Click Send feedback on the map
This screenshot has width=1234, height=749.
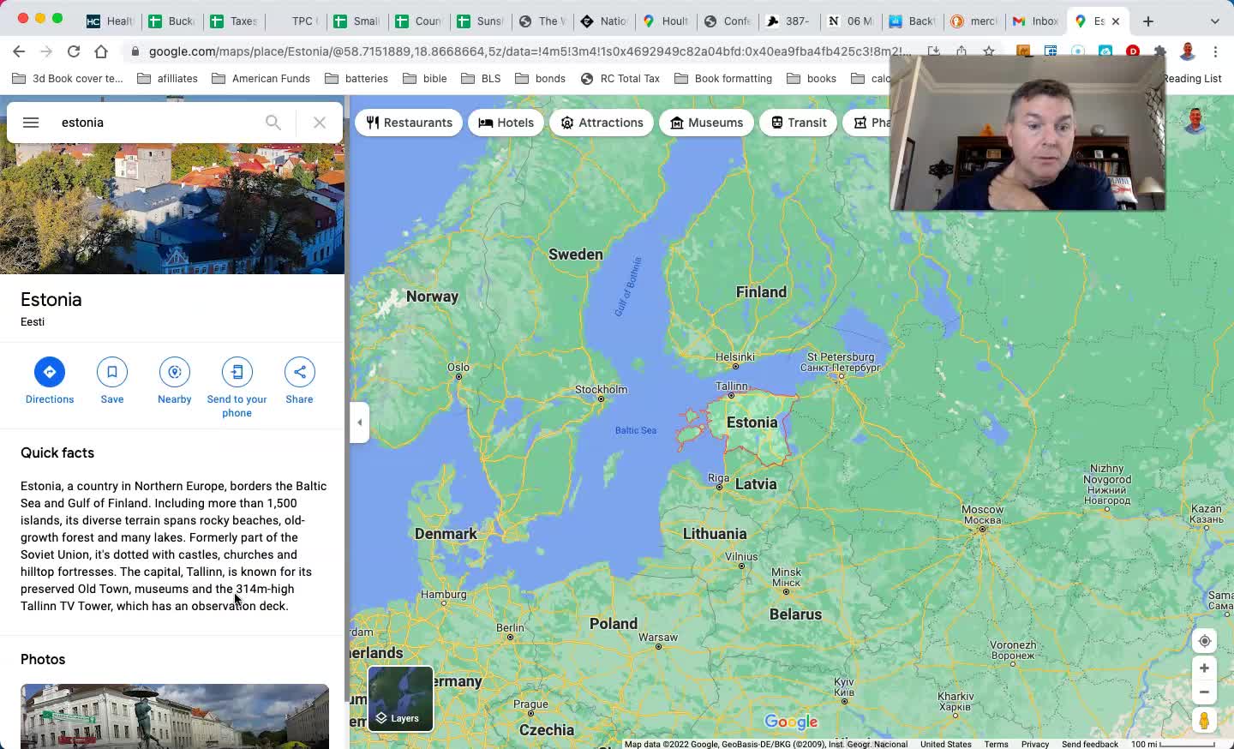click(x=1090, y=744)
